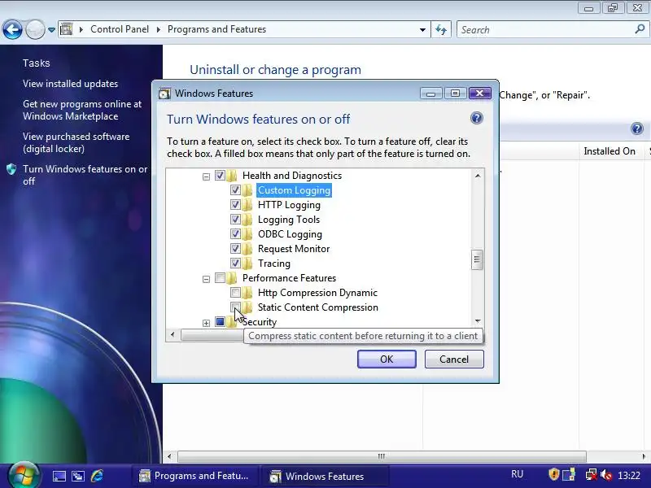Uncheck Request Monitor checkbox
The image size is (651, 488).
click(x=235, y=249)
